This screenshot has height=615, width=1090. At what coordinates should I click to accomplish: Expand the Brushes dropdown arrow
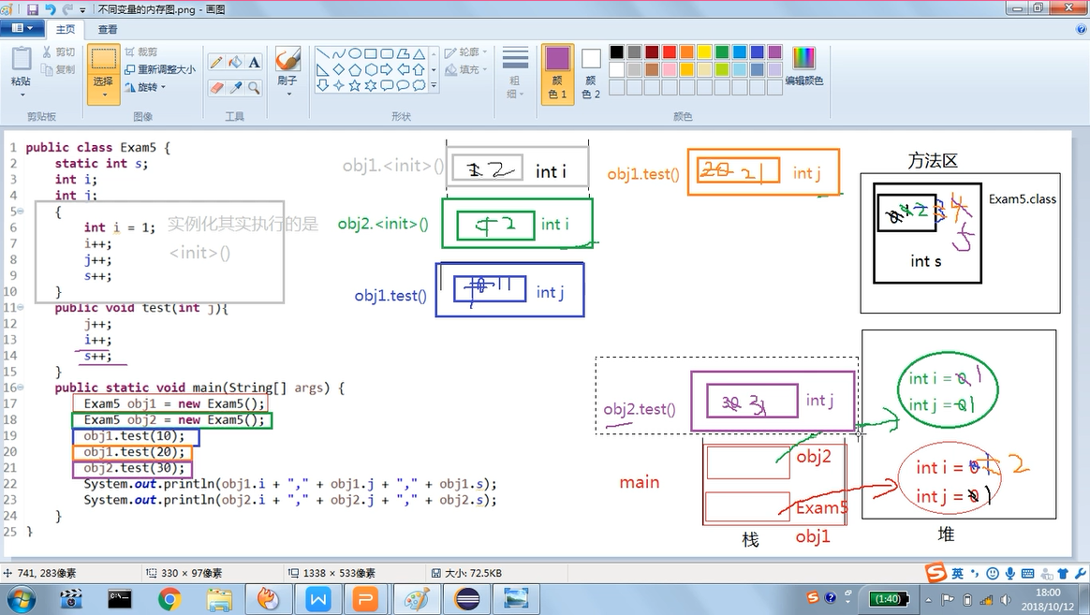tap(287, 94)
